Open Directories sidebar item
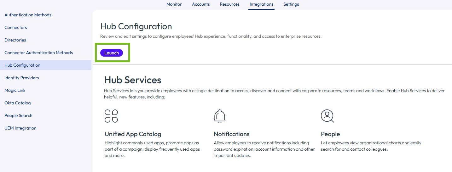This screenshot has width=452, height=172. point(46,40)
